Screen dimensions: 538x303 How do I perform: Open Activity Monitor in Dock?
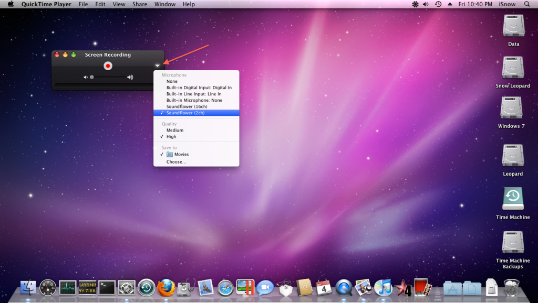[x=68, y=288]
